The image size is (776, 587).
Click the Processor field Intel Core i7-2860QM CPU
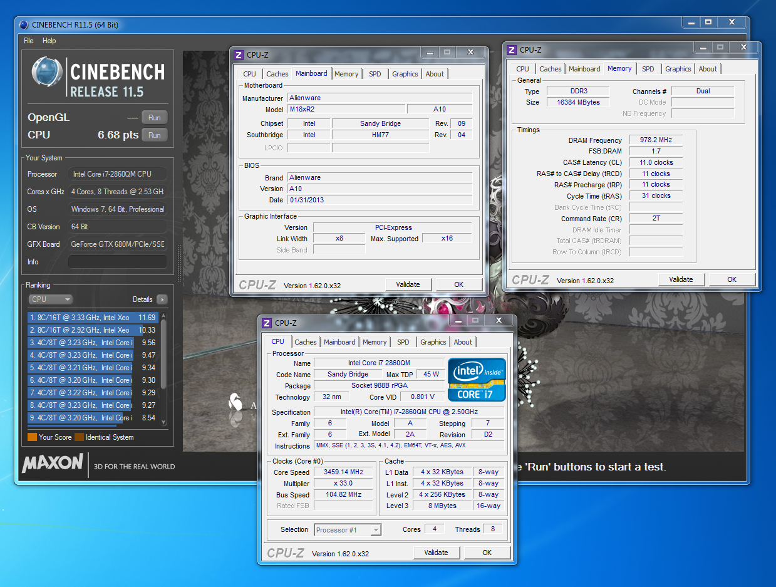(118, 174)
